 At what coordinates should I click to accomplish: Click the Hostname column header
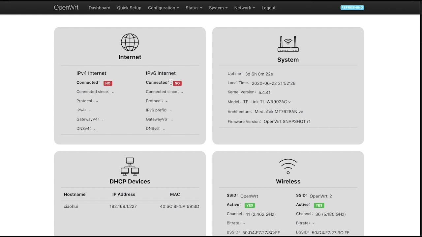click(x=75, y=194)
